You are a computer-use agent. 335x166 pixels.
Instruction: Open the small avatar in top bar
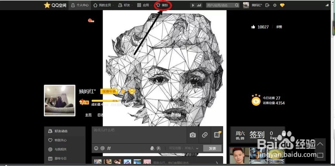point(246,5)
